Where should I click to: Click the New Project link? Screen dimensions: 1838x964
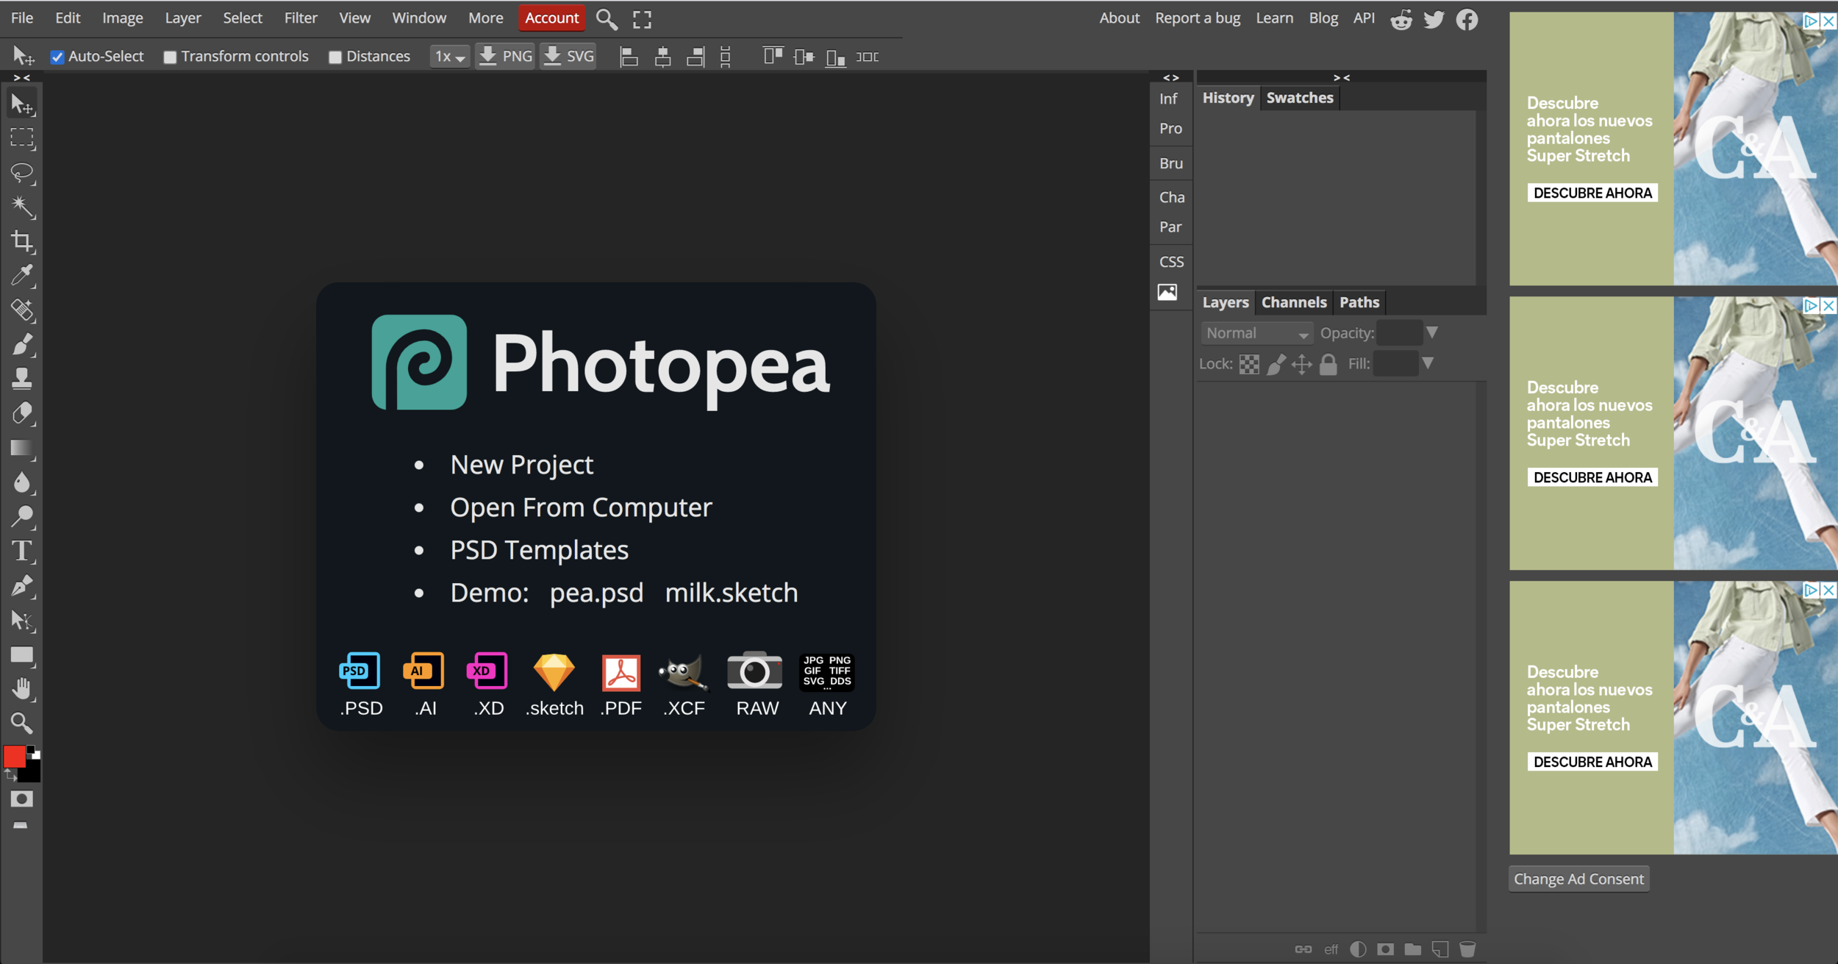(x=521, y=465)
